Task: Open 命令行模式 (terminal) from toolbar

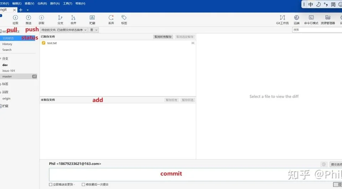Action: point(311,19)
